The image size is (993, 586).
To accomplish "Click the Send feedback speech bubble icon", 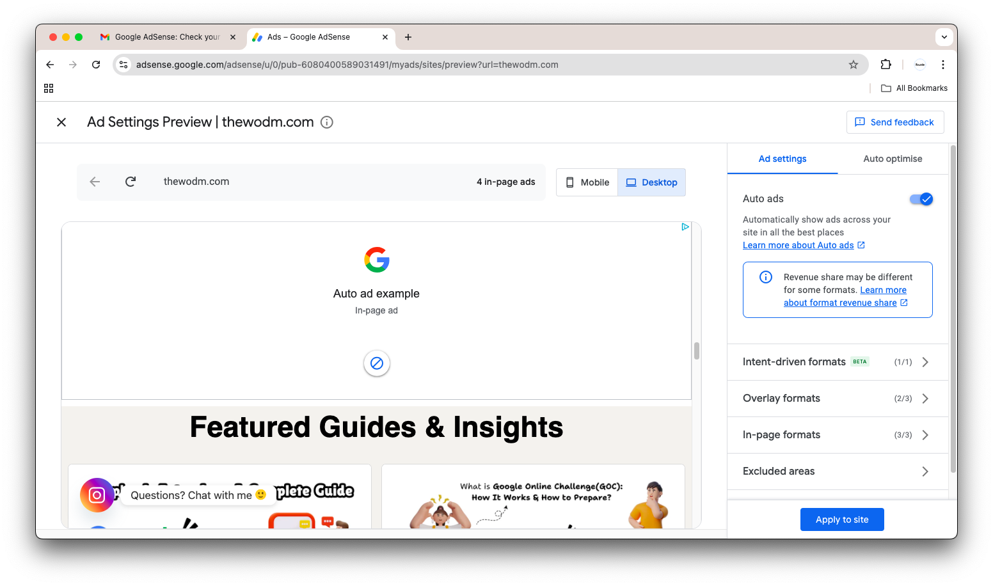I will 860,122.
